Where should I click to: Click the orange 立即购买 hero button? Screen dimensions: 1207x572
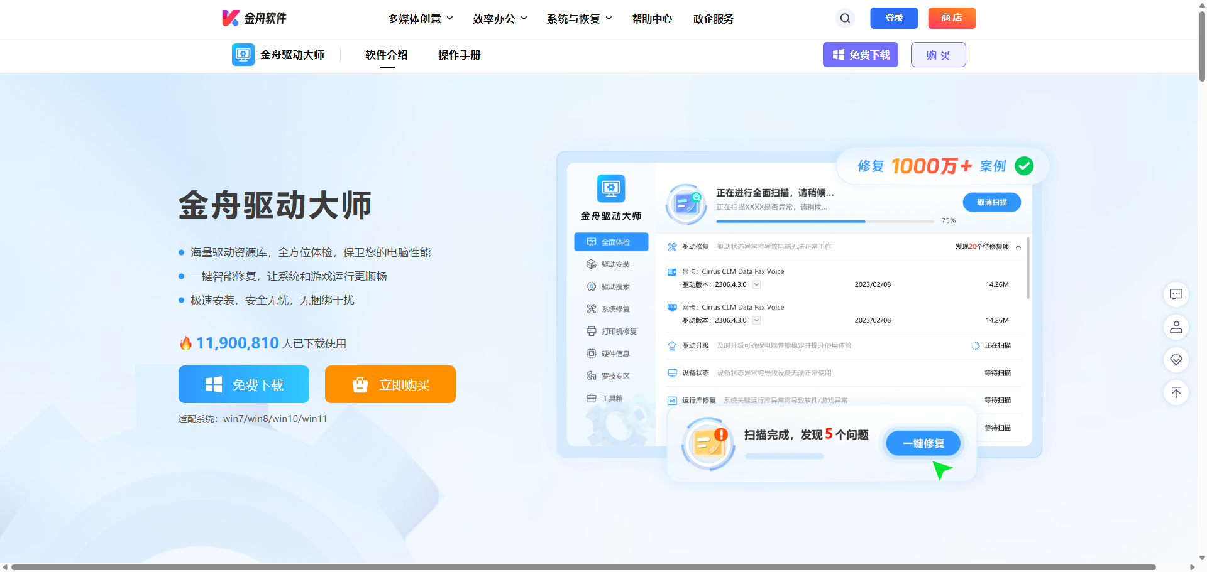click(x=390, y=384)
